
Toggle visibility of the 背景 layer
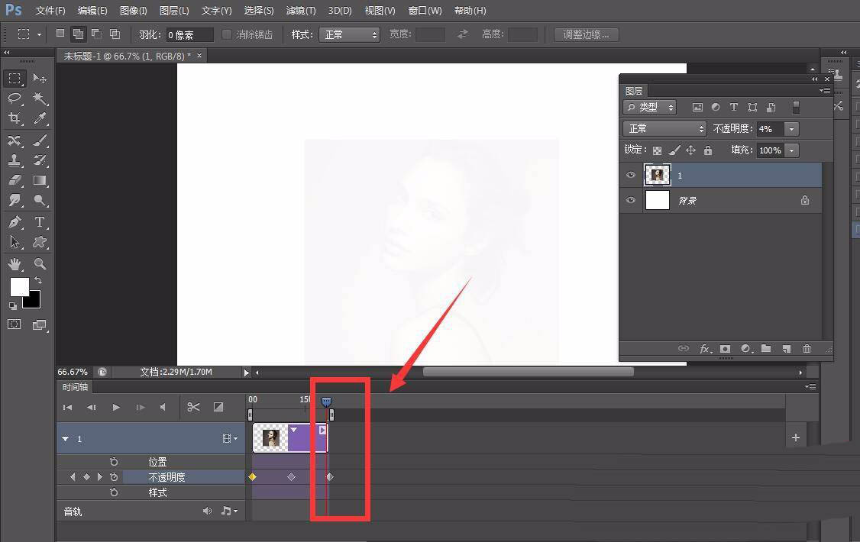pyautogui.click(x=631, y=201)
